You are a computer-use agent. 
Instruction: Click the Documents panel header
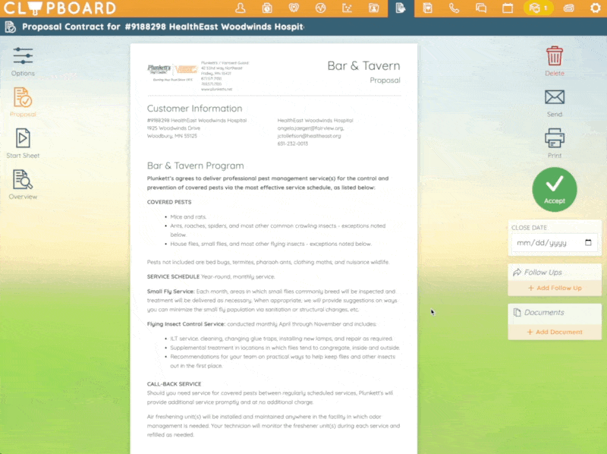(x=555, y=312)
